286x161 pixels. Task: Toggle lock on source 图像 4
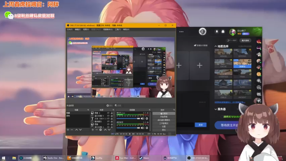pos(112,113)
